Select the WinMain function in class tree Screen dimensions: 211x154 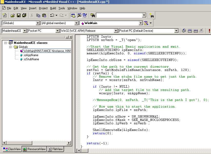tap(47, 51)
